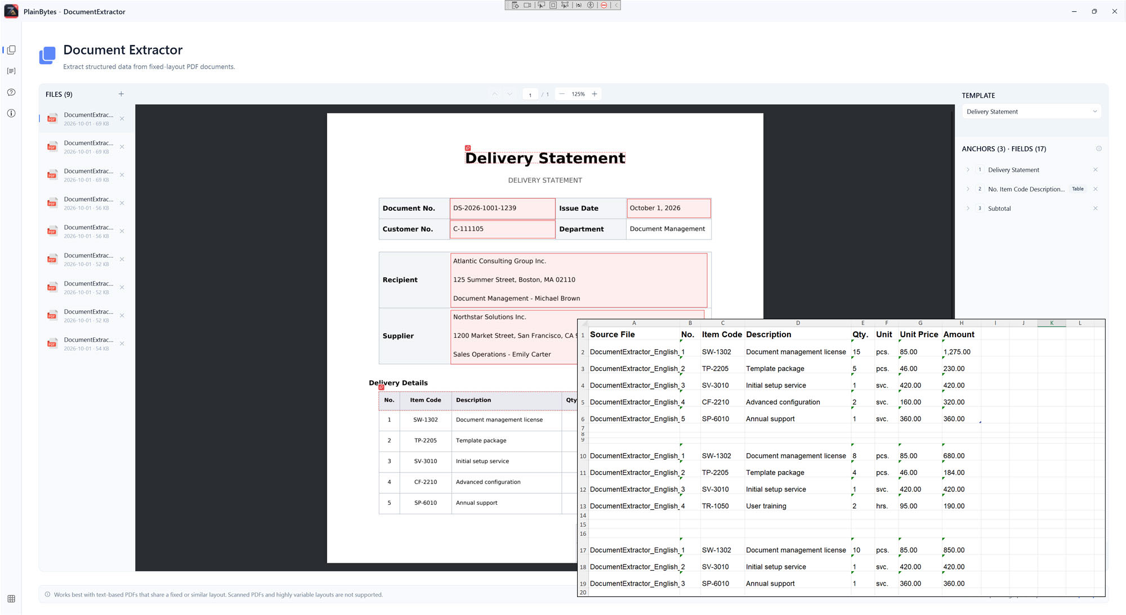Expand the Delivery Statement anchor row
1126x615 pixels.
[x=968, y=170]
